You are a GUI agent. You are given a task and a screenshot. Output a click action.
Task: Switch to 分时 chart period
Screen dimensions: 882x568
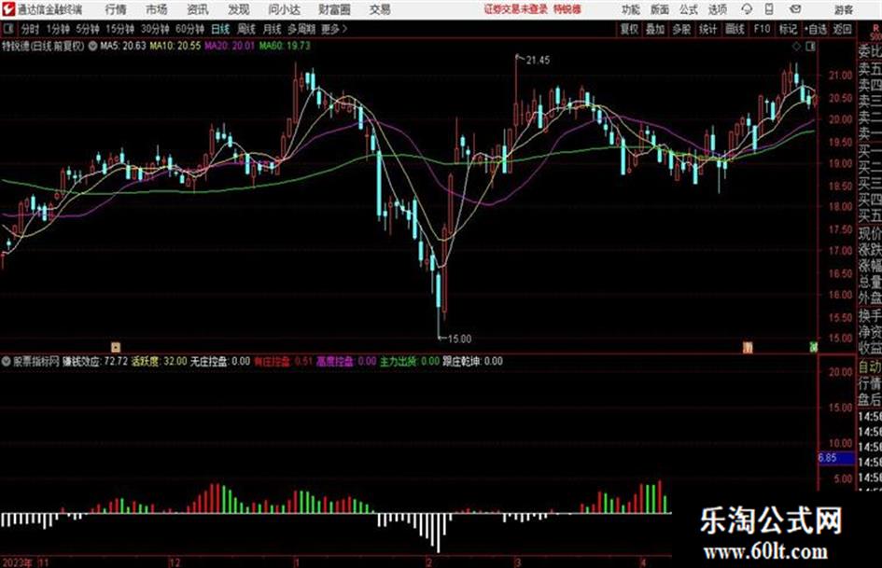click(x=30, y=29)
